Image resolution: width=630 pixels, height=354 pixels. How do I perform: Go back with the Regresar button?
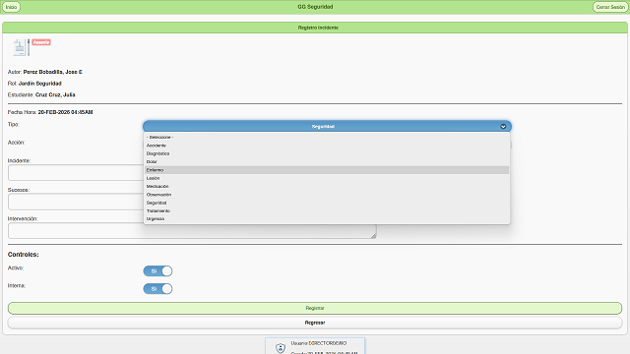pyautogui.click(x=315, y=323)
